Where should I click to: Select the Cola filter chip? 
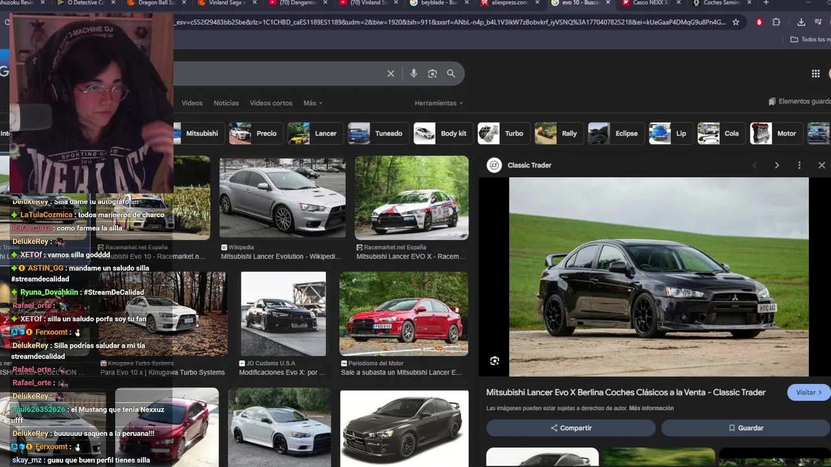(x=721, y=134)
